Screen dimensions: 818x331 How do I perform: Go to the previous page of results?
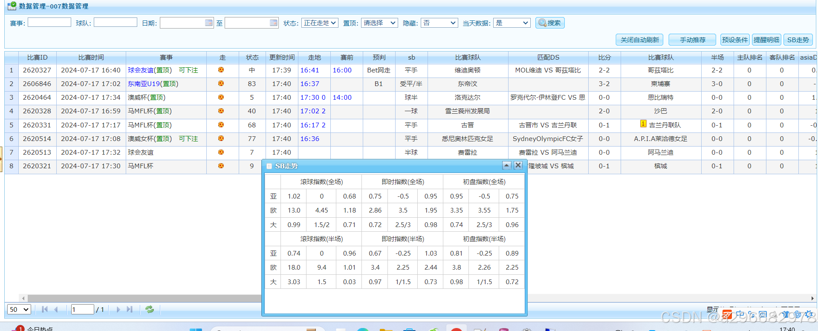click(56, 309)
